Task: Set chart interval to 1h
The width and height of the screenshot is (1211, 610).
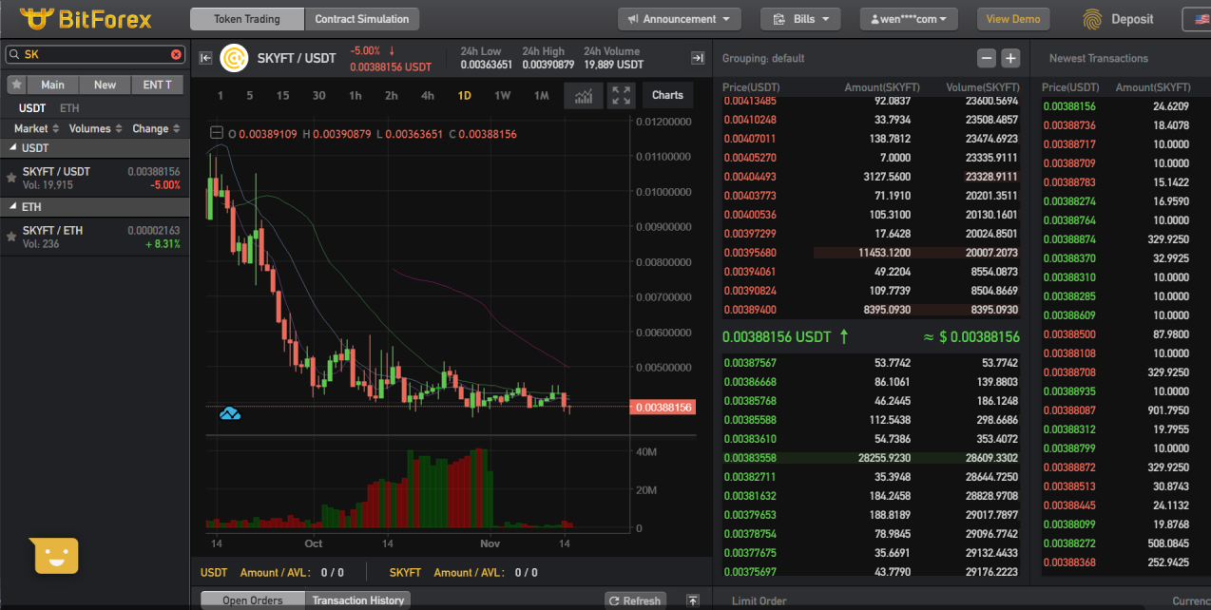Action: pyautogui.click(x=355, y=95)
